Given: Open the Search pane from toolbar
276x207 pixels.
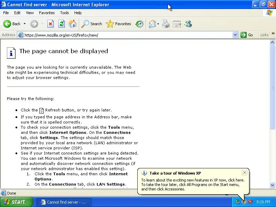Looking at the screenshot, I should [x=91, y=24].
